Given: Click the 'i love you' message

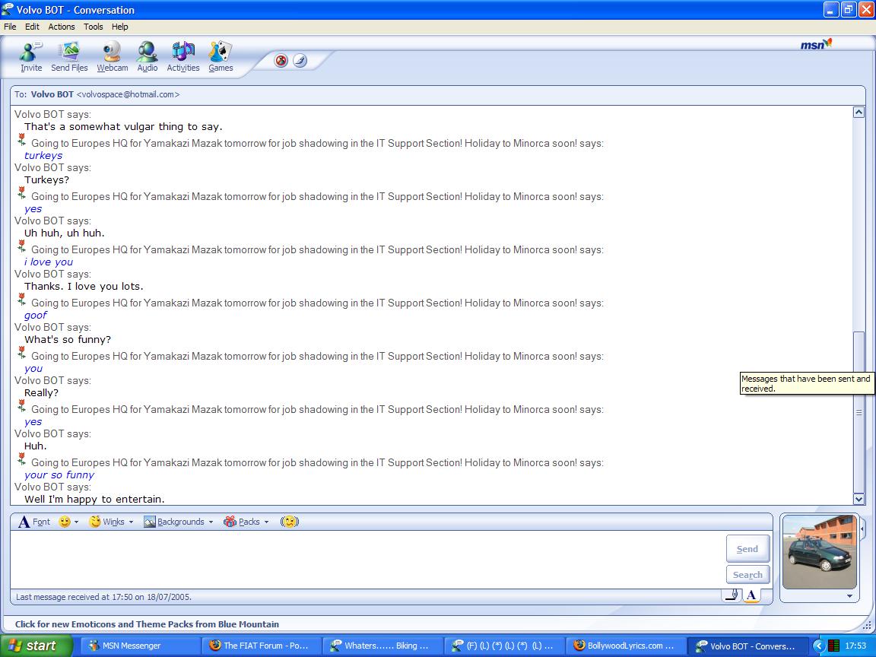Looking at the screenshot, I should (x=49, y=262).
